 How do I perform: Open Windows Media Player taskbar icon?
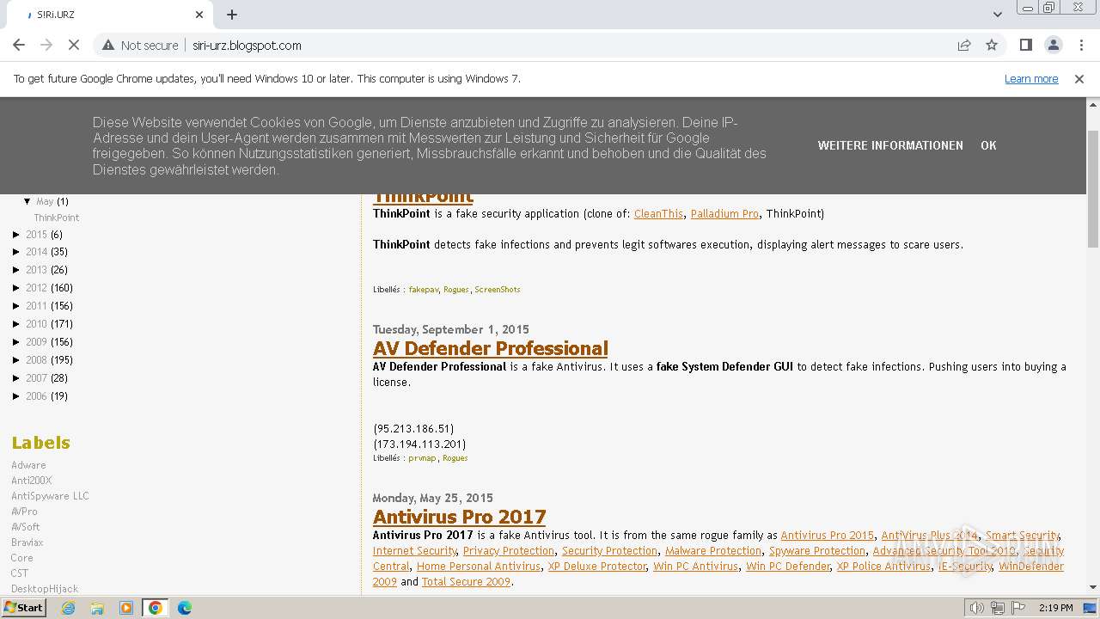click(126, 608)
